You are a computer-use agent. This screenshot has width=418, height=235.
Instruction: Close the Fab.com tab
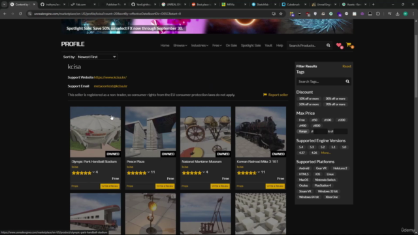pyautogui.click(x=94, y=5)
